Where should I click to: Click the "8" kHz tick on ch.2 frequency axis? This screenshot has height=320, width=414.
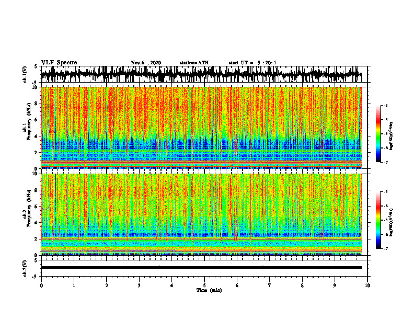click(x=37, y=190)
